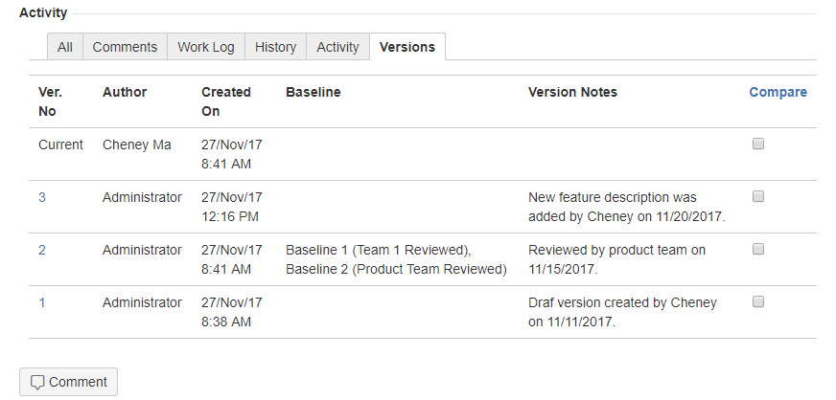Image resolution: width=836 pixels, height=400 pixels.
Task: Select the Activity tab
Action: 337,47
